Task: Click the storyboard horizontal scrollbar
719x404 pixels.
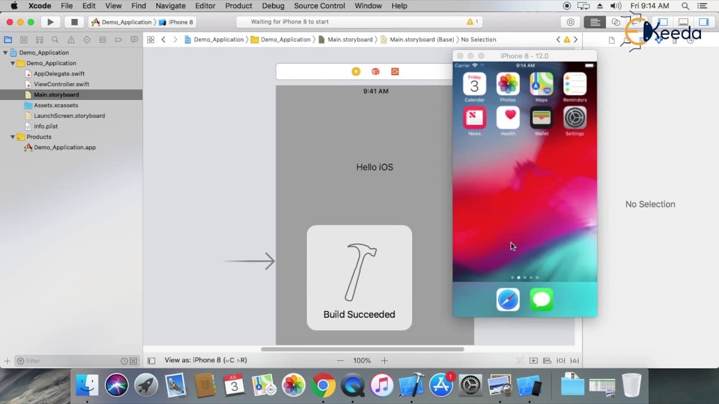Action: coord(362,349)
